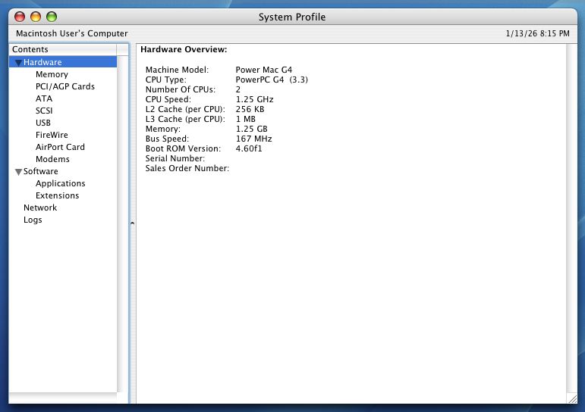Click the PowerPC G4 (3.3) value
Viewport: 585px width, 412px height.
point(272,80)
